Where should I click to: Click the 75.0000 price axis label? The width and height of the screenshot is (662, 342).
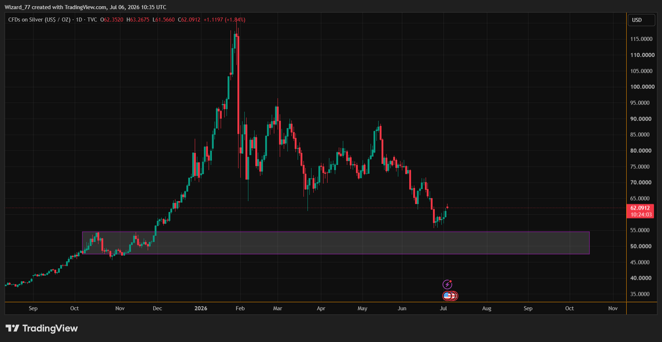point(640,167)
